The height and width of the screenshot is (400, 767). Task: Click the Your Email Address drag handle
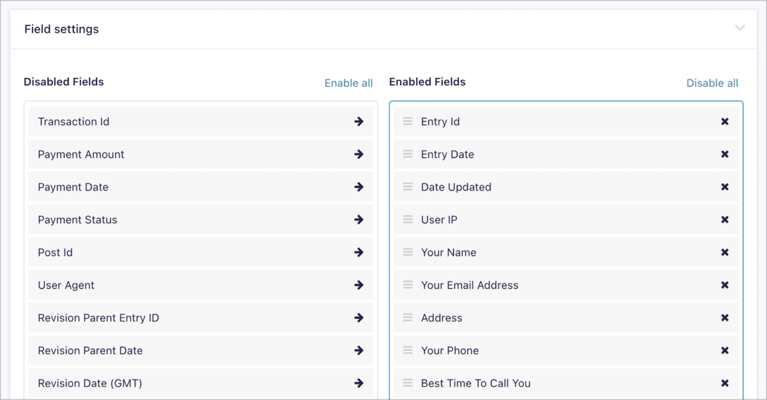point(408,285)
